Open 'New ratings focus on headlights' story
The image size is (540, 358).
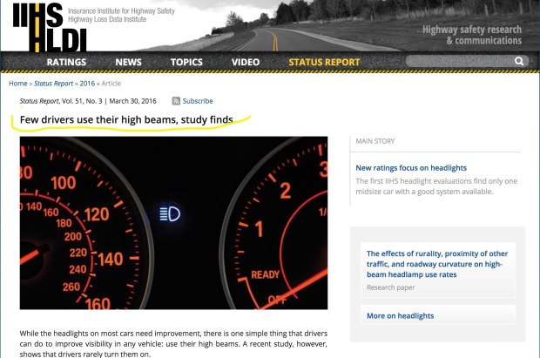tap(411, 167)
